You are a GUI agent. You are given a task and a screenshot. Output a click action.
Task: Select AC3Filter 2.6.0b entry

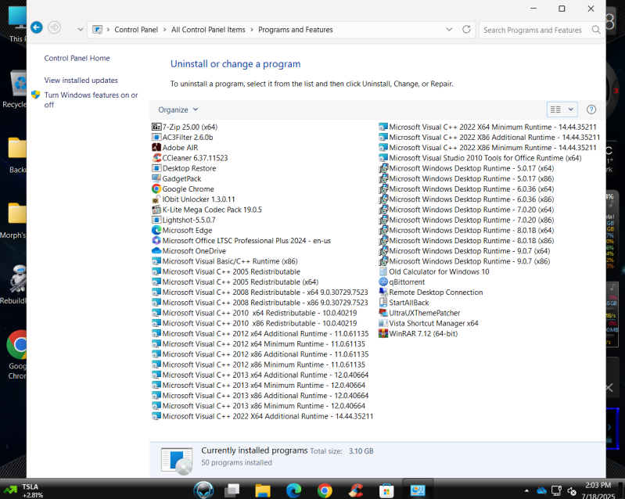coord(182,137)
